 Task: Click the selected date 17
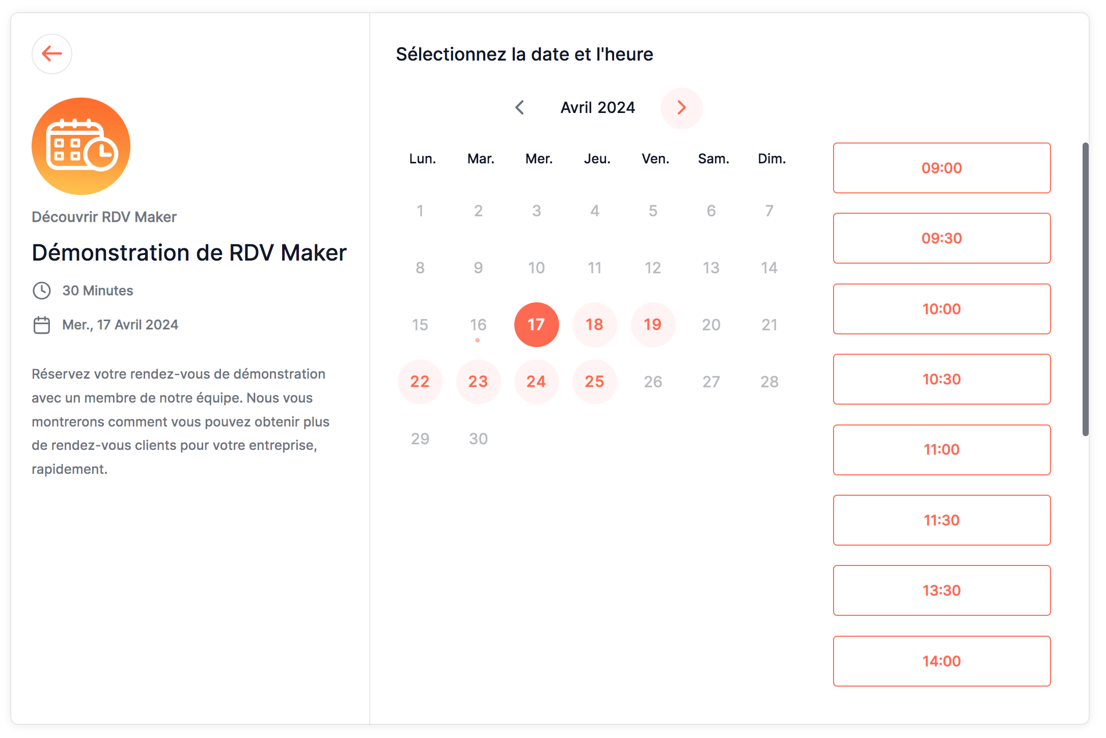tap(536, 324)
